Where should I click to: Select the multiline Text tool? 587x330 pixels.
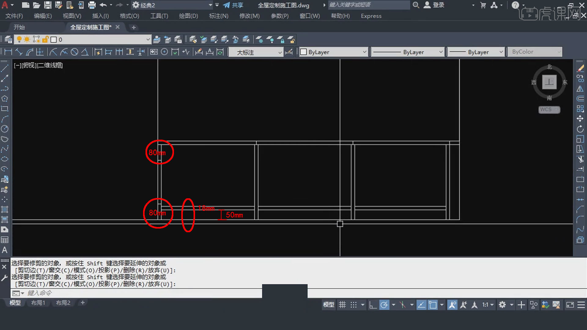point(5,250)
